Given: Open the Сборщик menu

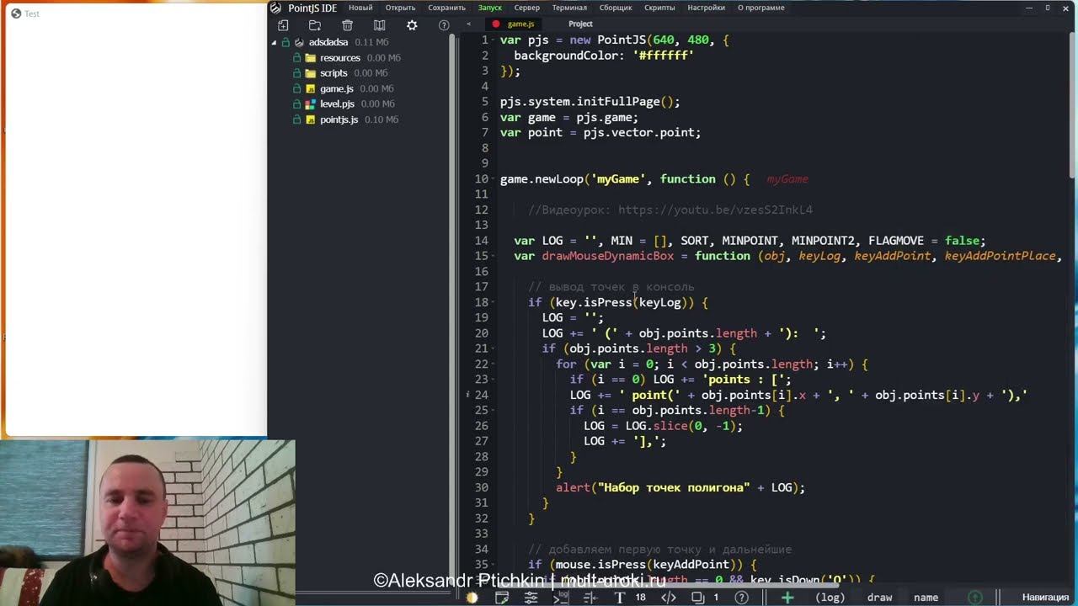Looking at the screenshot, I should point(616,8).
